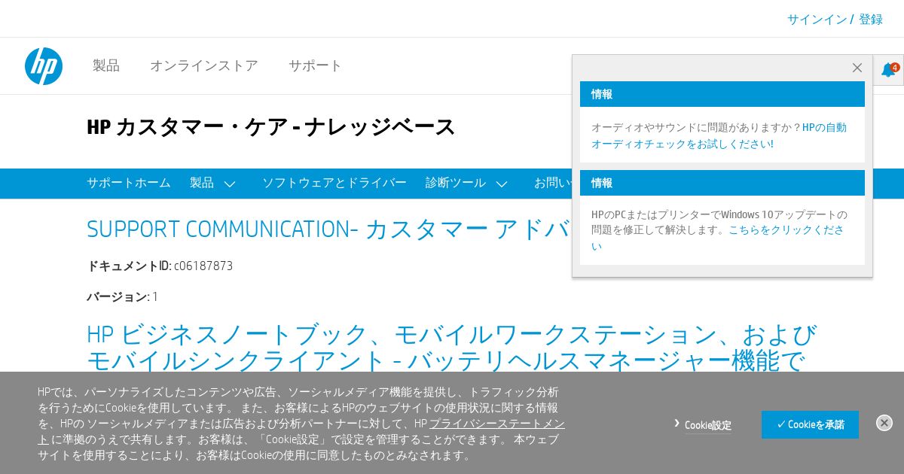Click HP カスタマー・ケア - ナレッジベース title
The height and width of the screenshot is (474, 904).
[271, 126]
